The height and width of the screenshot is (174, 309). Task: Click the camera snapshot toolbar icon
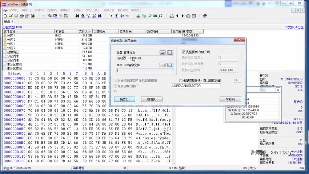[x=188, y=16]
